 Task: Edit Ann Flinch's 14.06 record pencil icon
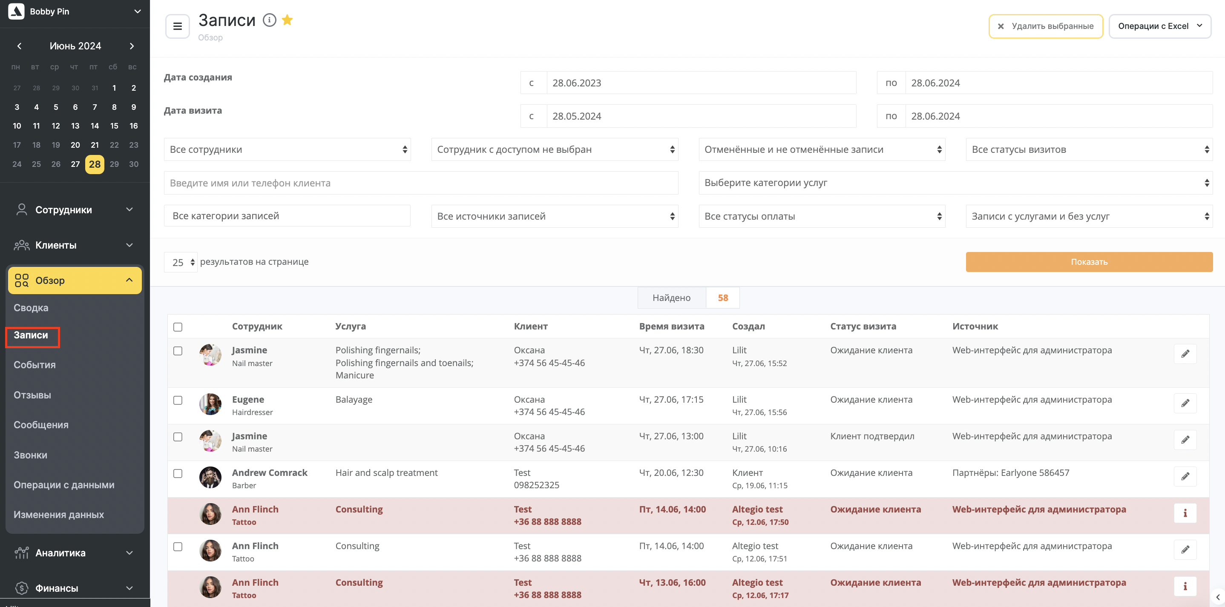[1185, 550]
